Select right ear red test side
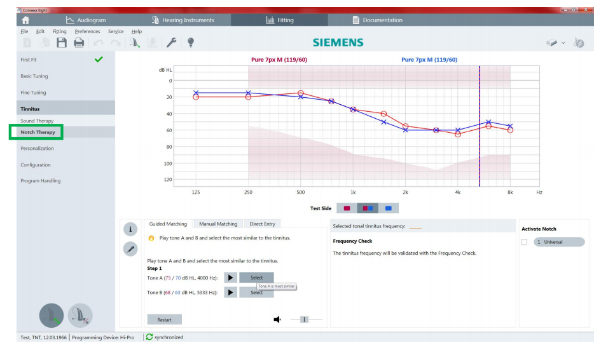Image resolution: width=601 pixels, height=350 pixels. (347, 208)
